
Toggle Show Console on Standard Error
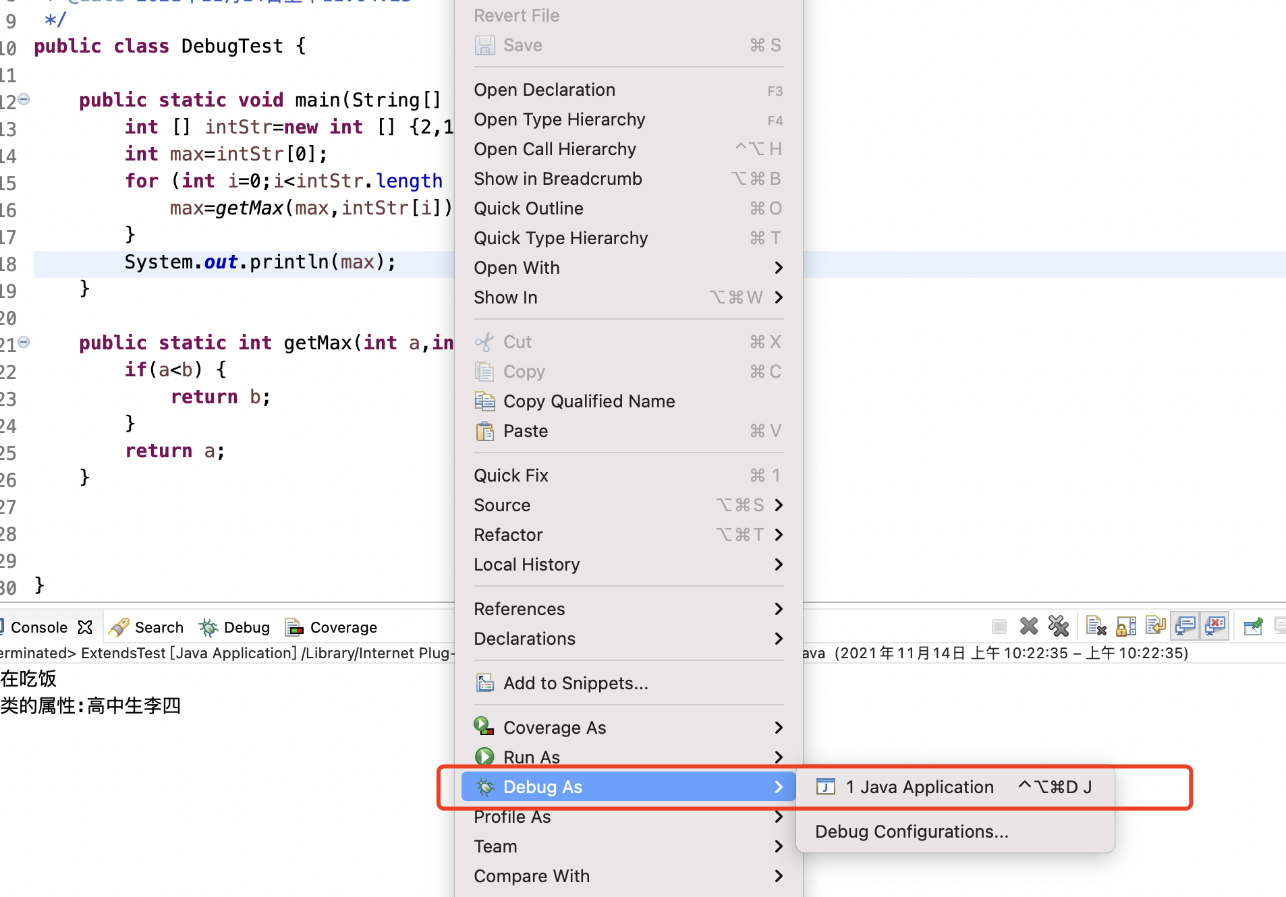pos(1215,627)
